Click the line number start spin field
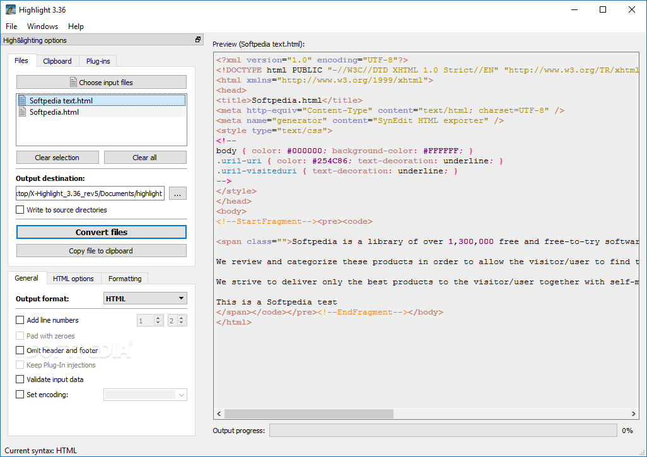This screenshot has height=457, width=647. click(145, 320)
